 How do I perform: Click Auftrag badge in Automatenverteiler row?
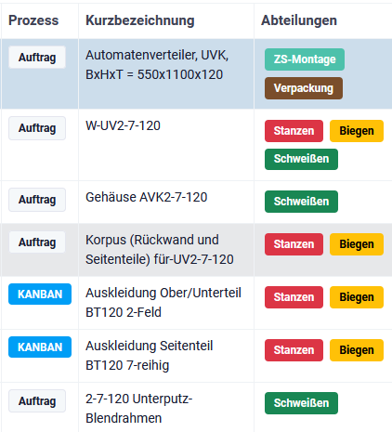click(x=37, y=58)
